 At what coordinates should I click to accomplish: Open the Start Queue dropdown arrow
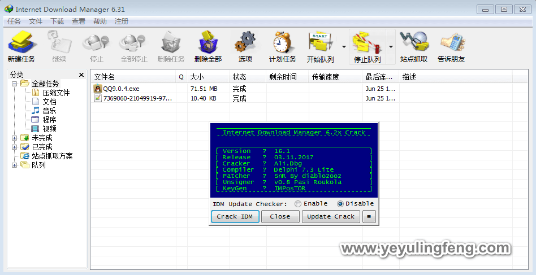click(x=344, y=47)
